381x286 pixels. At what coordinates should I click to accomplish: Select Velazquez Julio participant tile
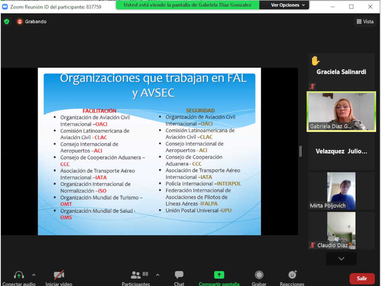pos(341,151)
